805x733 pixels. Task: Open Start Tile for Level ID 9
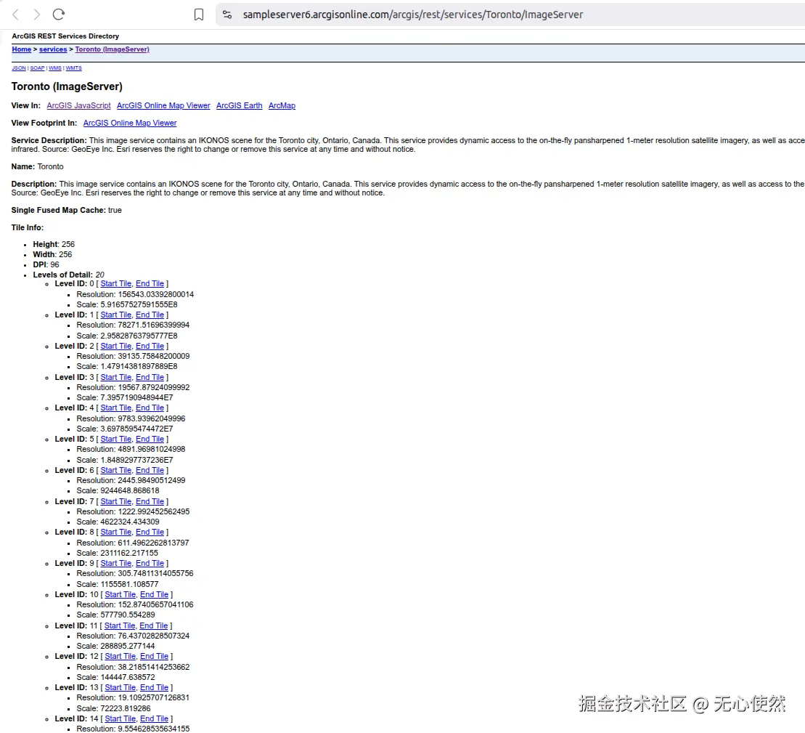tap(116, 564)
